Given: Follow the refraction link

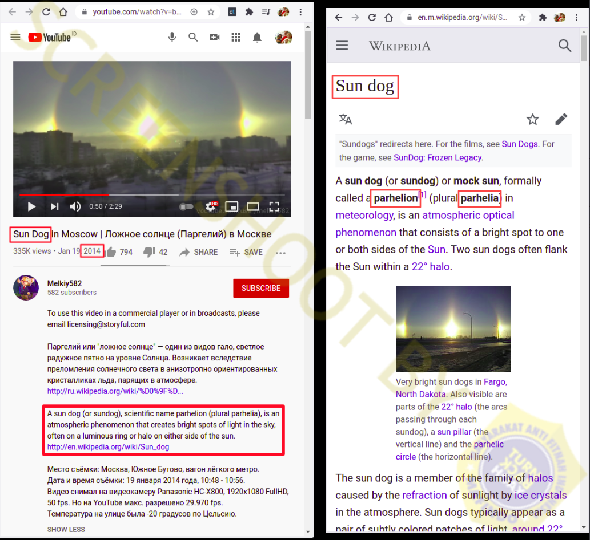Looking at the screenshot, I should pos(424,495).
